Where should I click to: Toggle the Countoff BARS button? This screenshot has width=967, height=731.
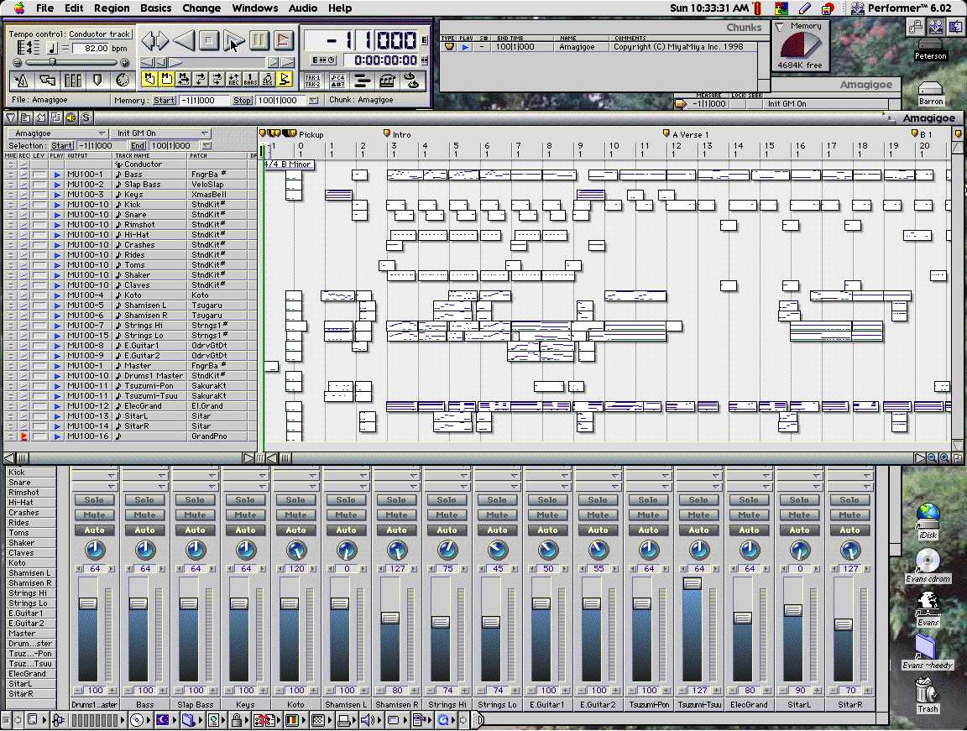tap(250, 79)
